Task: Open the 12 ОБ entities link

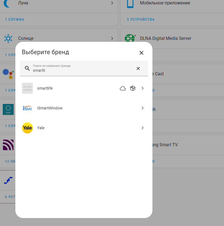Action: coord(10,161)
